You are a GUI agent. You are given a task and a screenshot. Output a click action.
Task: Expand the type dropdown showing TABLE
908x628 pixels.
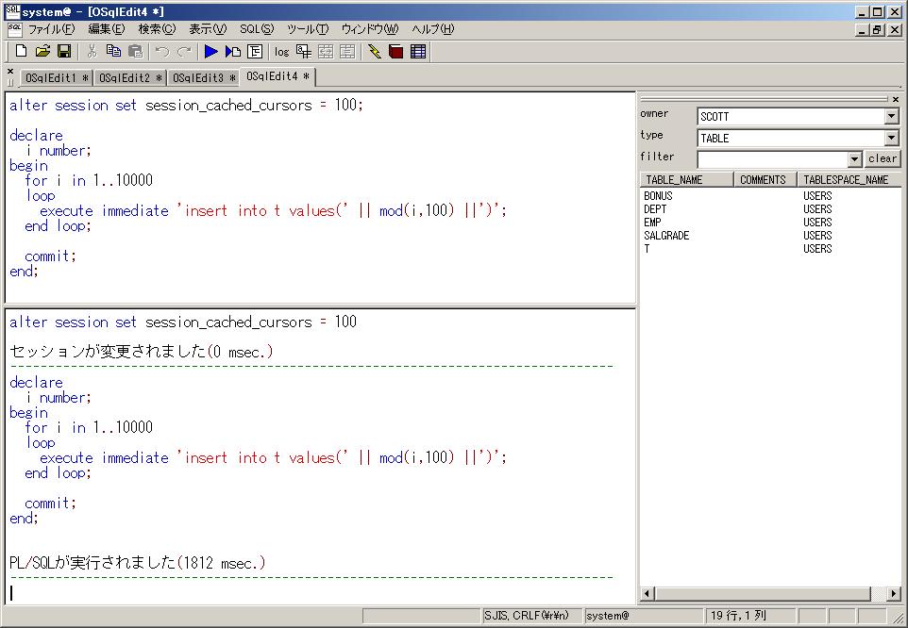(x=891, y=139)
